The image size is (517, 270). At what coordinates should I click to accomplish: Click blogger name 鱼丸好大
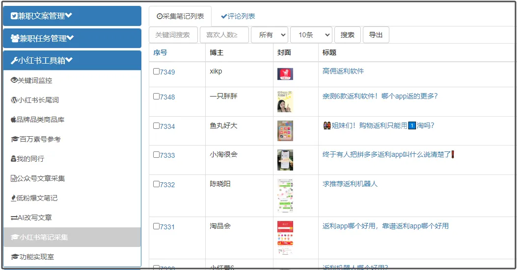tap(223, 125)
